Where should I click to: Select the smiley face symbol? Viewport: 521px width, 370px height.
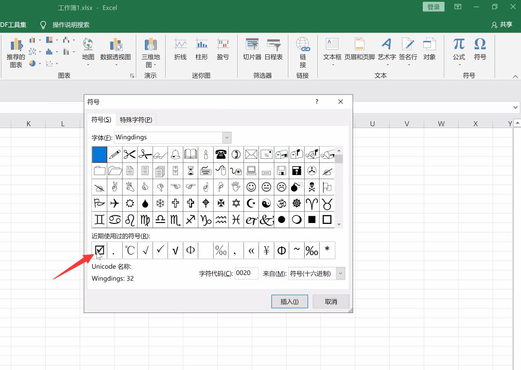tap(251, 187)
